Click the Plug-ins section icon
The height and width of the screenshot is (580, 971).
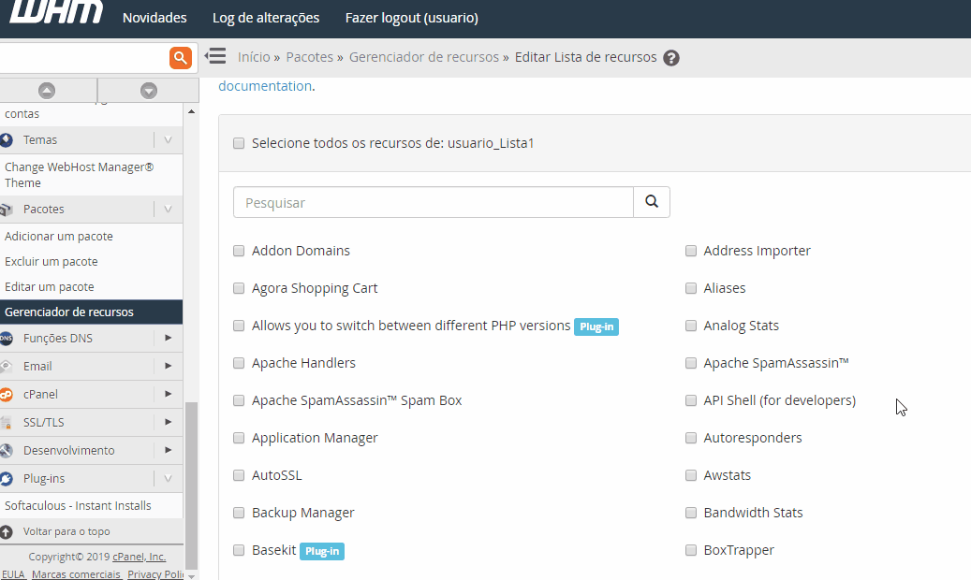pos(7,478)
